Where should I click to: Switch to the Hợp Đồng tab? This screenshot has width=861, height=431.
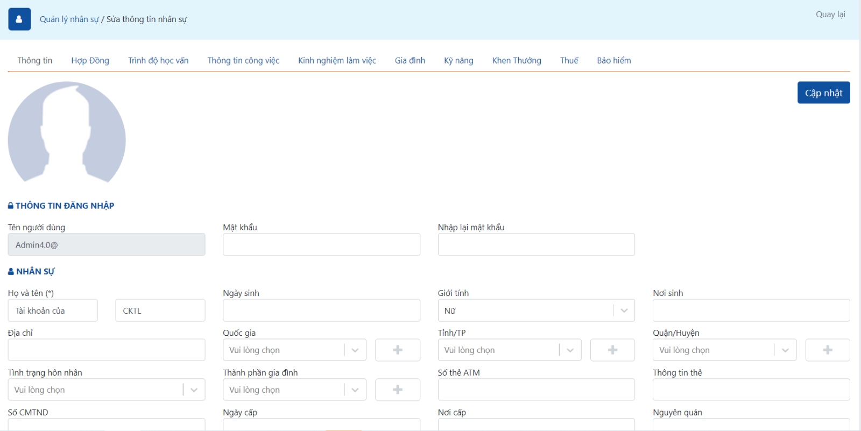(x=90, y=60)
